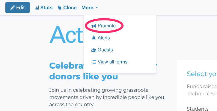217x111 pixels.
Task: Select View all forms menu entry
Action: tap(112, 62)
